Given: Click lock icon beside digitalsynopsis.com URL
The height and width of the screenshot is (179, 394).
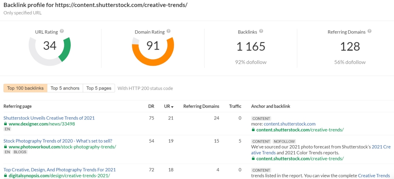Looking at the screenshot, I should point(5,176).
